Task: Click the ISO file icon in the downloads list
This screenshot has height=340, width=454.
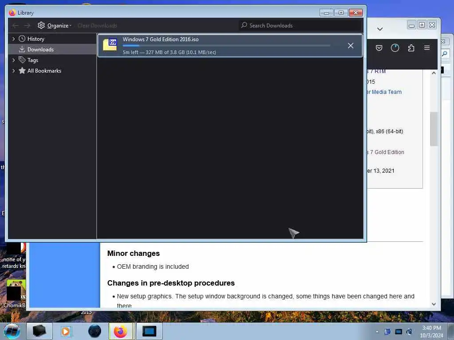Action: [x=110, y=45]
